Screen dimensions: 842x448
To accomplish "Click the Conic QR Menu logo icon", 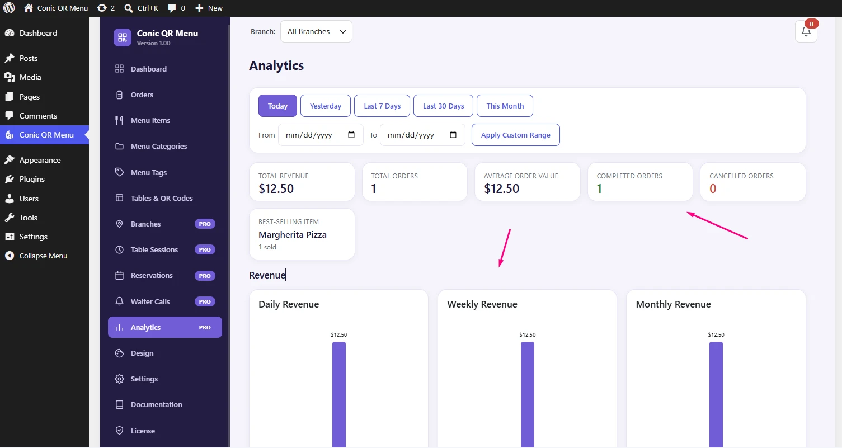I will [123, 37].
